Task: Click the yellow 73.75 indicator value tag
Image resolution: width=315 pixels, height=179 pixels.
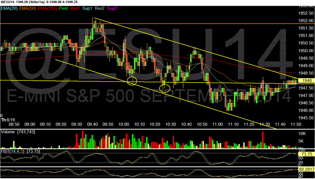Action: pyautogui.click(x=306, y=154)
